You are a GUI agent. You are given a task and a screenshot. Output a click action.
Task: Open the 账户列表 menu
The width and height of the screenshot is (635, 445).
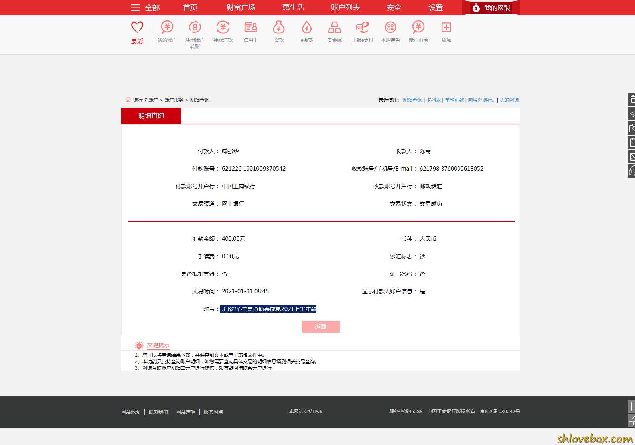click(x=345, y=8)
